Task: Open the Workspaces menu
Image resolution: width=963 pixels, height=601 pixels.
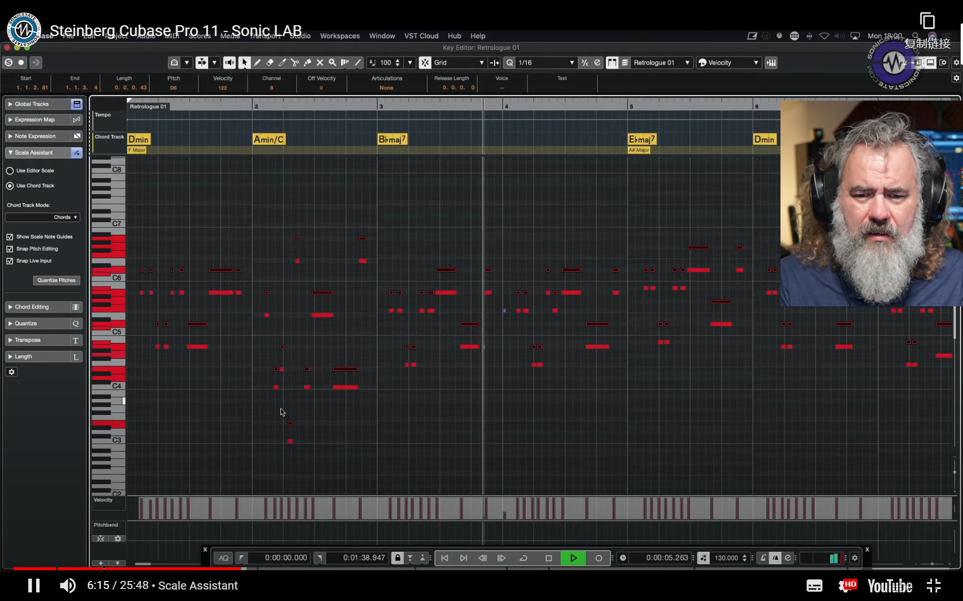Action: (340, 35)
